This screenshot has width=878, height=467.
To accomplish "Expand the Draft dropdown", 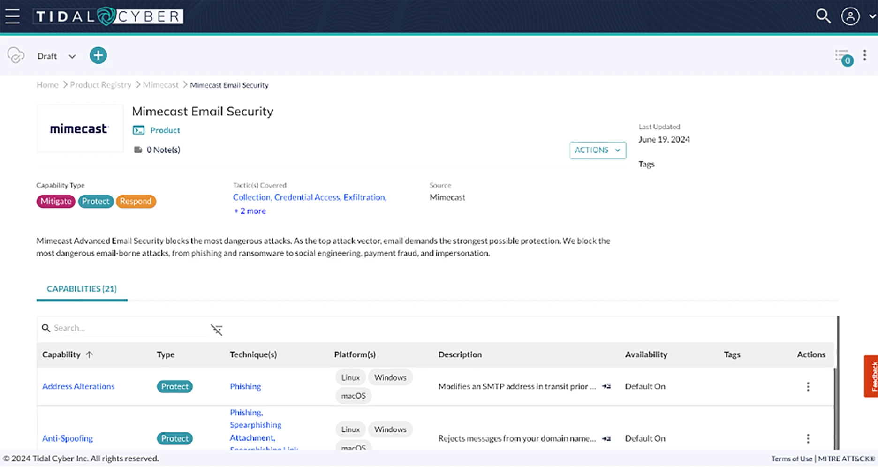I will tap(56, 56).
